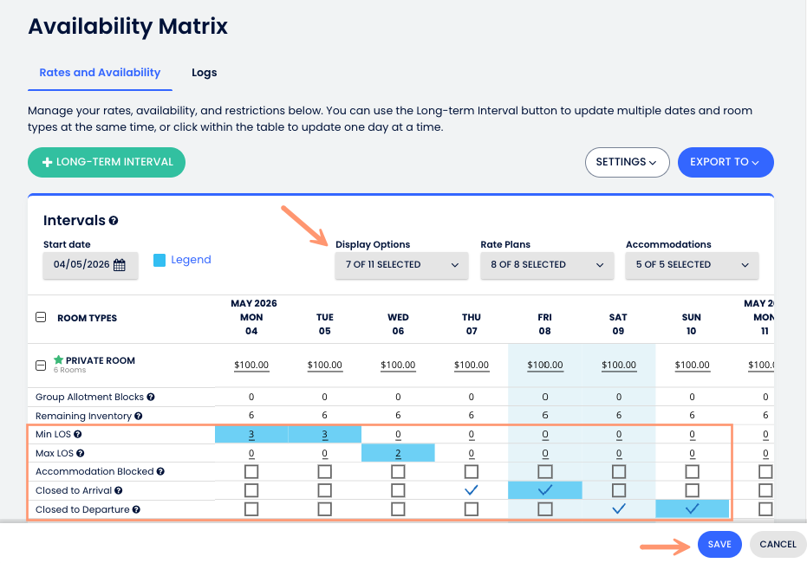Uncheck Closed to Arrival on Friday 08
Image resolution: width=807 pixels, height=563 pixels.
(x=545, y=490)
